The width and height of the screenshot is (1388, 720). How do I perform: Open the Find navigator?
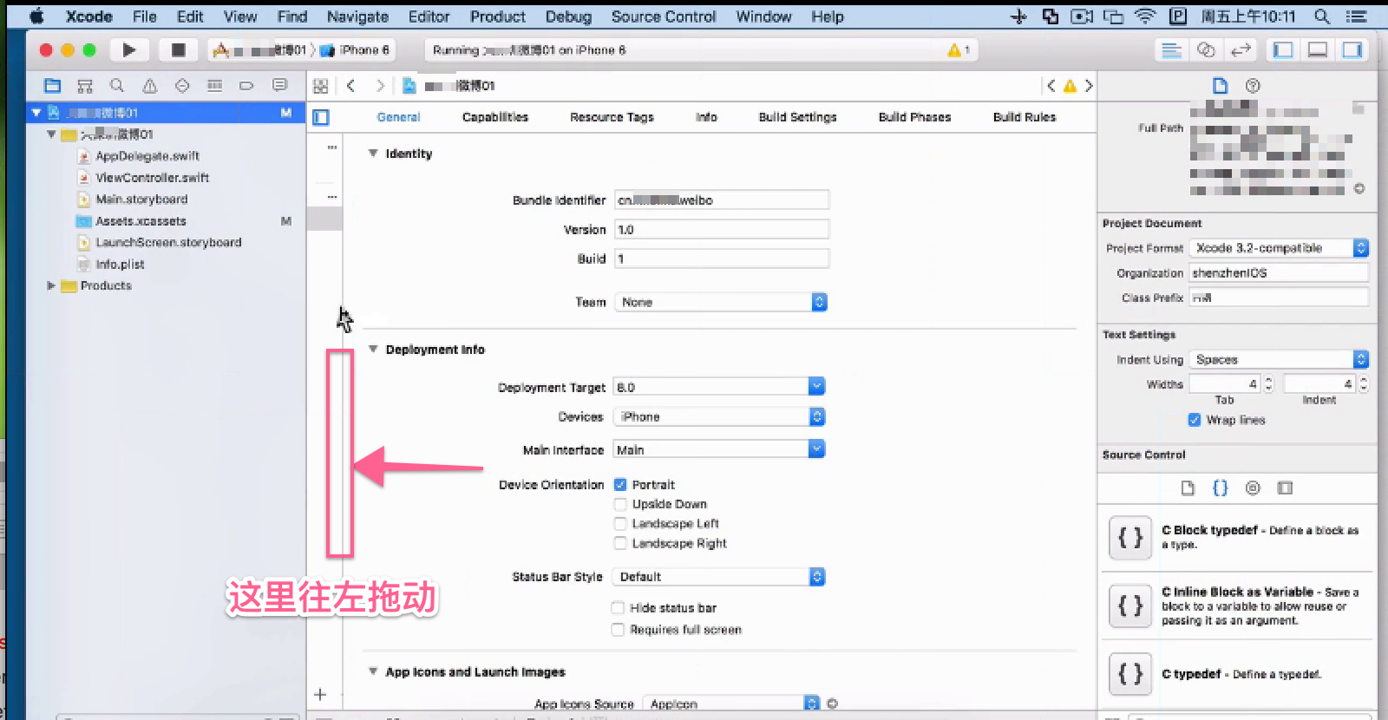coord(117,86)
